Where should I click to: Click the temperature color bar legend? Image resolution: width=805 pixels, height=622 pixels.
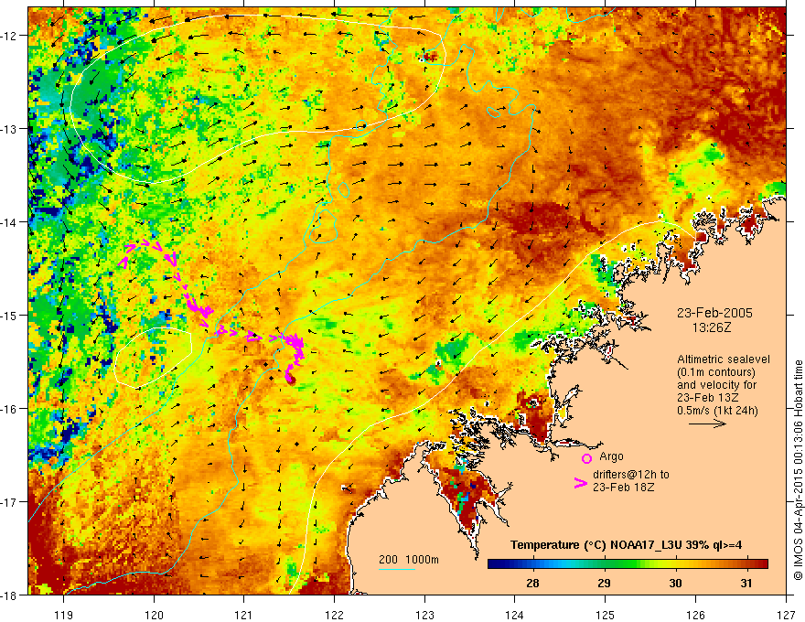point(628,564)
